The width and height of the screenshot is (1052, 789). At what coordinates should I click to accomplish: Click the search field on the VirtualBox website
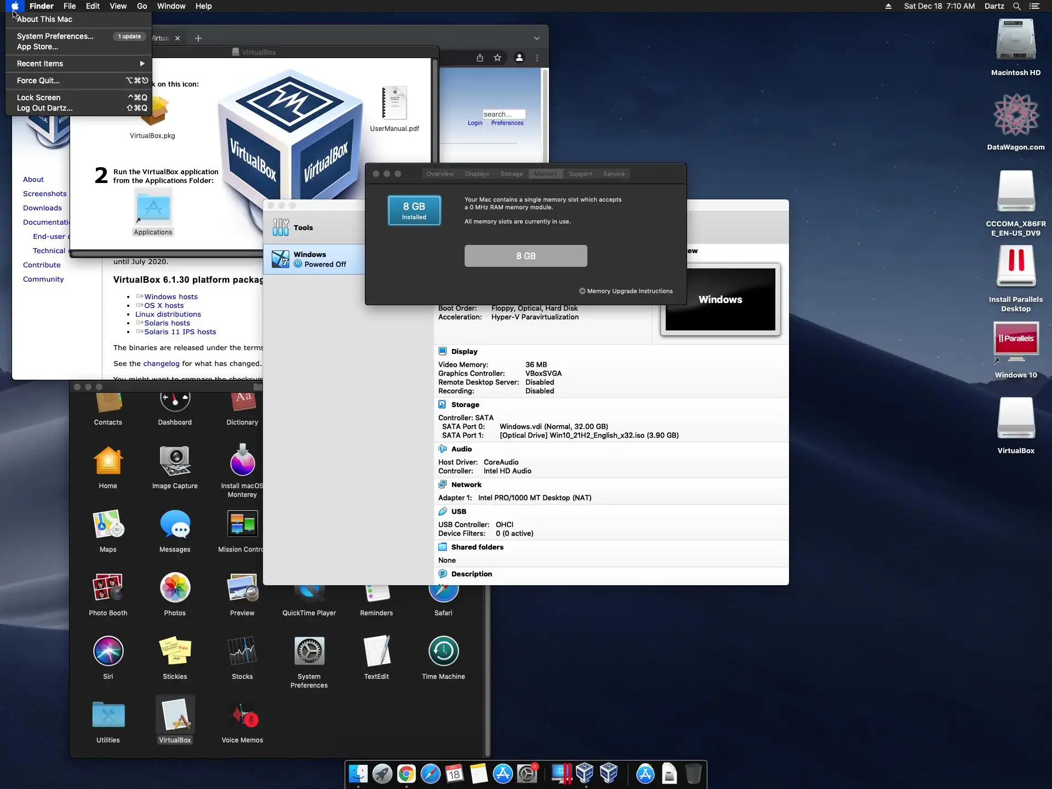(x=503, y=114)
